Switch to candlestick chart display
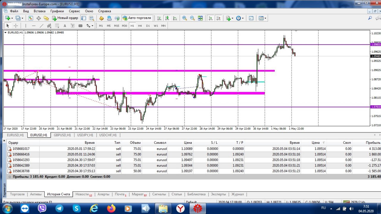The width and height of the screenshot is (381, 214). (167, 18)
